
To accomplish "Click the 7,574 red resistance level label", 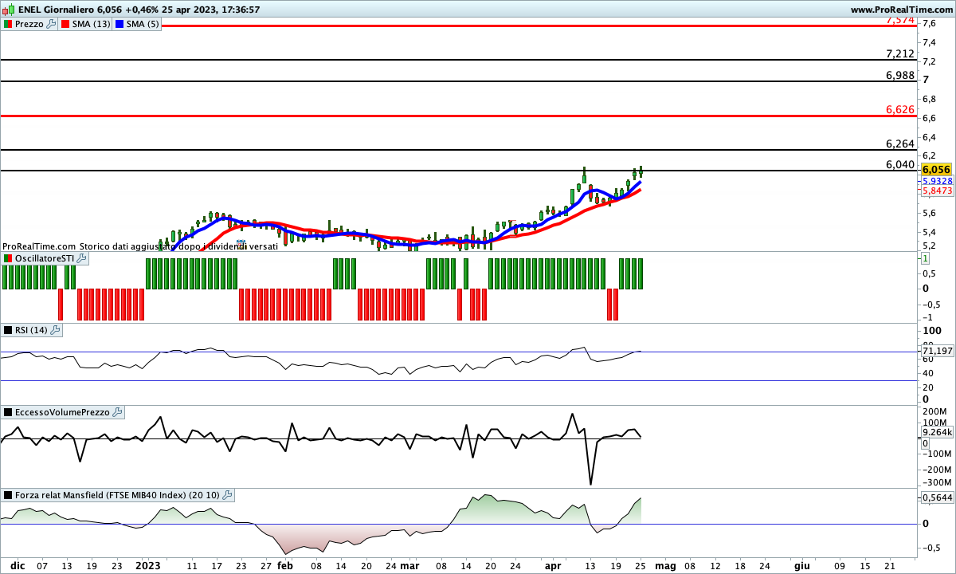I will [899, 20].
